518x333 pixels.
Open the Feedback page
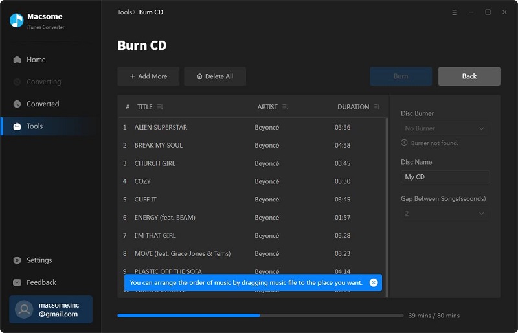click(x=50, y=282)
